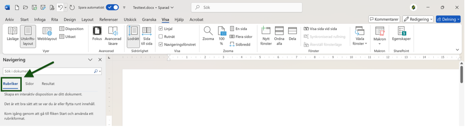The height and width of the screenshot is (127, 466).
Task: Enter Fokus mode
Action: (x=97, y=34)
